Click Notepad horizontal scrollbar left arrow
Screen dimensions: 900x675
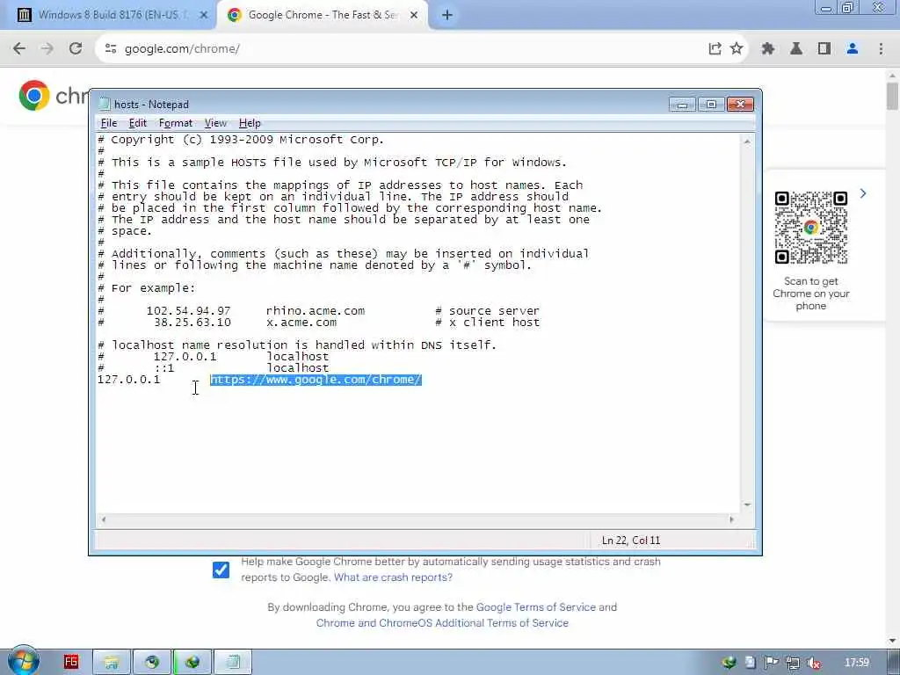tap(104, 519)
